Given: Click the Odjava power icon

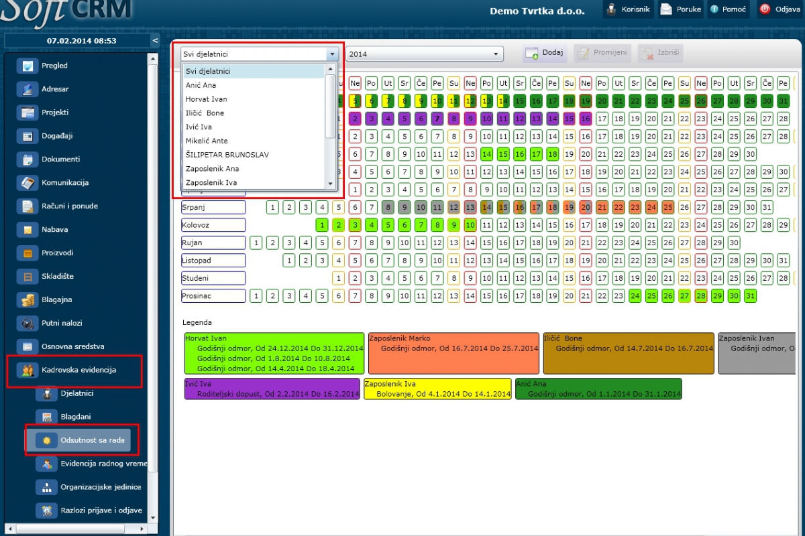Looking at the screenshot, I should coord(764,9).
